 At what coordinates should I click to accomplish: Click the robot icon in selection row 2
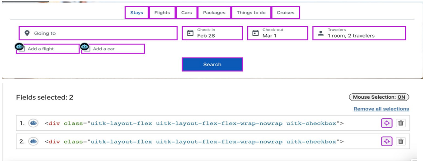point(33,141)
